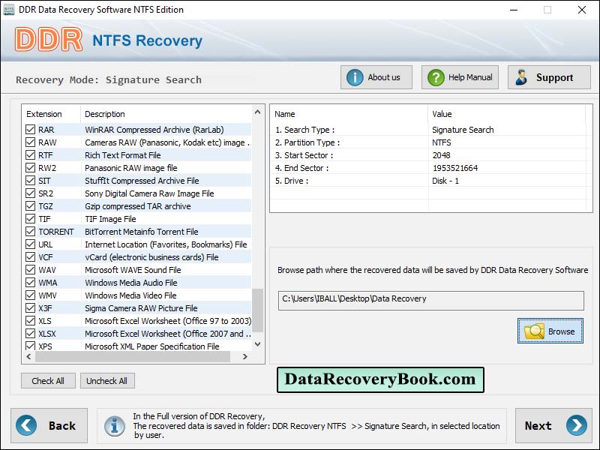
Task: Click the Browse button for save path
Action: click(550, 330)
